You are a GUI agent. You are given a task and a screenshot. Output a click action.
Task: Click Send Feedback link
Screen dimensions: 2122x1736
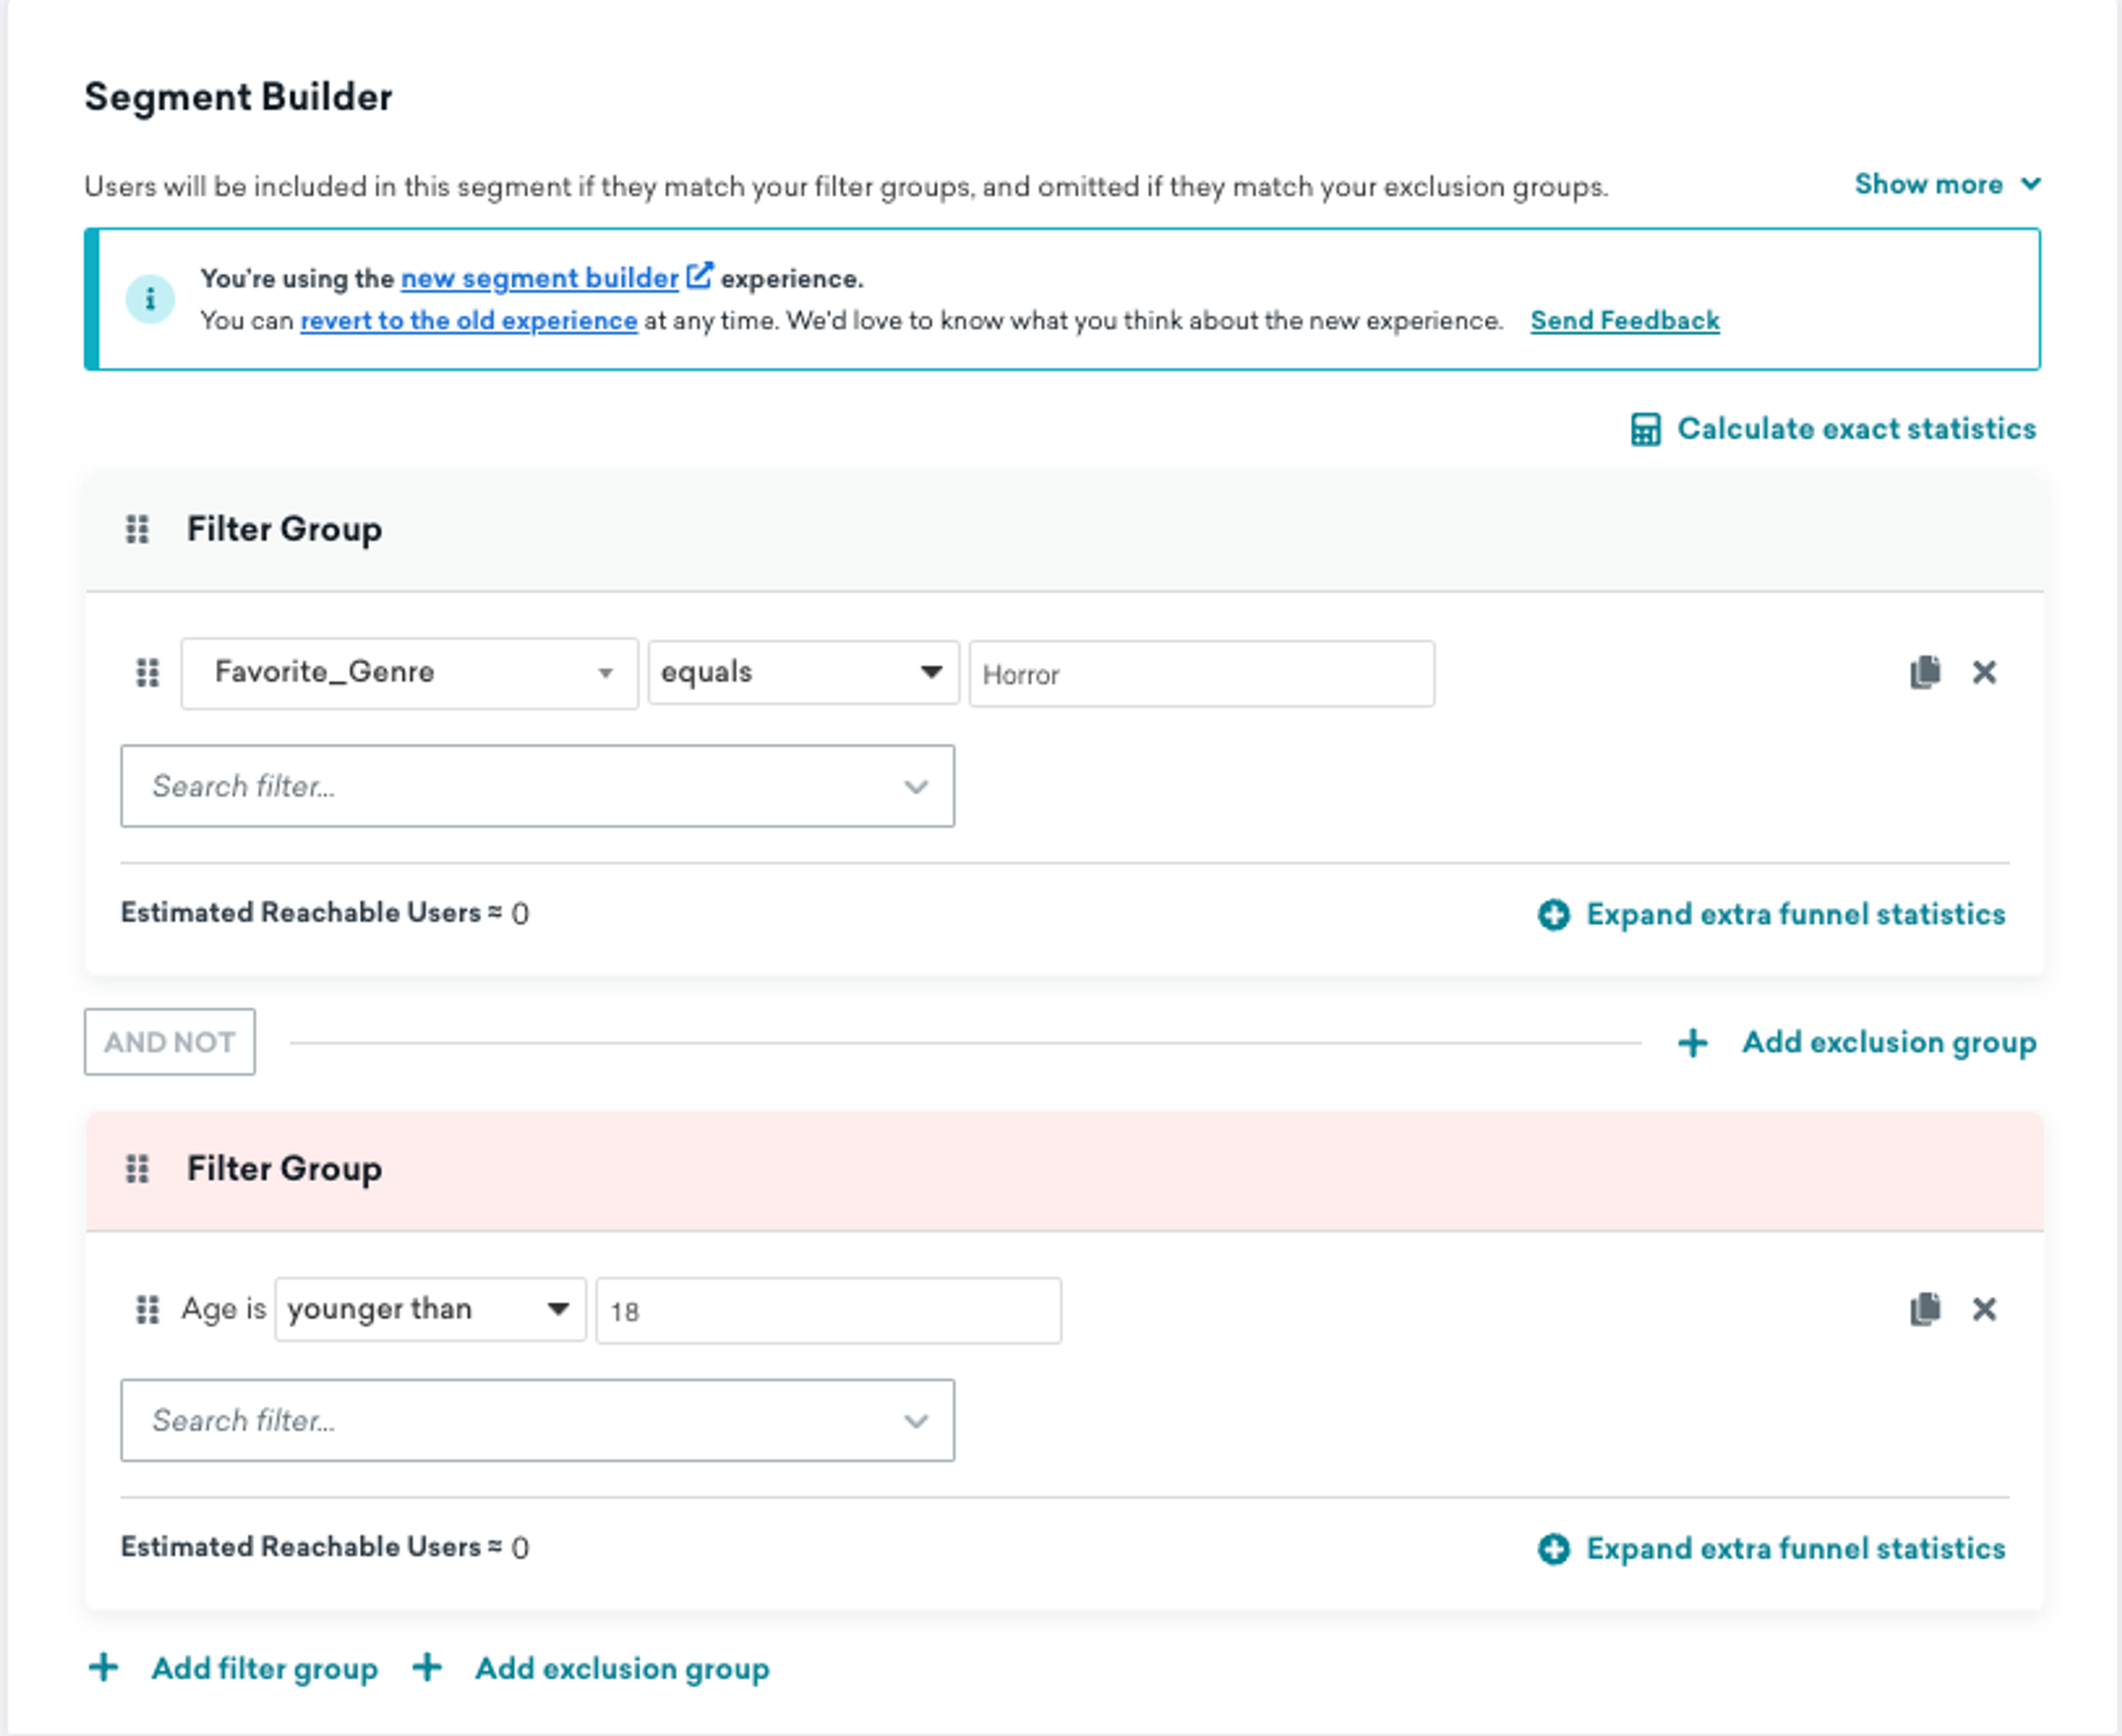click(x=1624, y=321)
